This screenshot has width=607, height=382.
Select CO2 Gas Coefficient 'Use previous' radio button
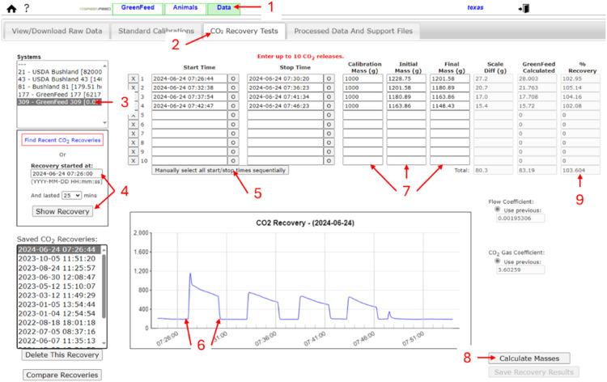pos(498,261)
